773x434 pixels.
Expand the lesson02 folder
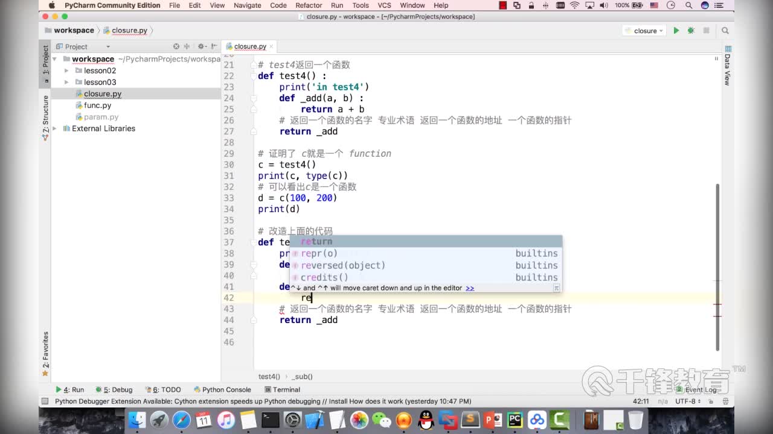pos(67,71)
